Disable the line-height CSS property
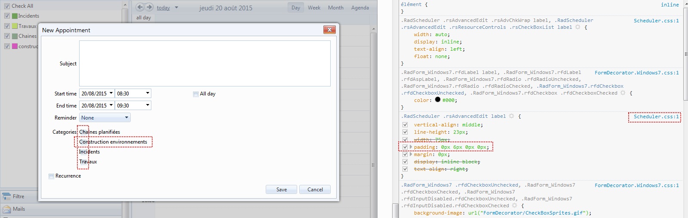This screenshot has height=218, width=688. (405, 132)
